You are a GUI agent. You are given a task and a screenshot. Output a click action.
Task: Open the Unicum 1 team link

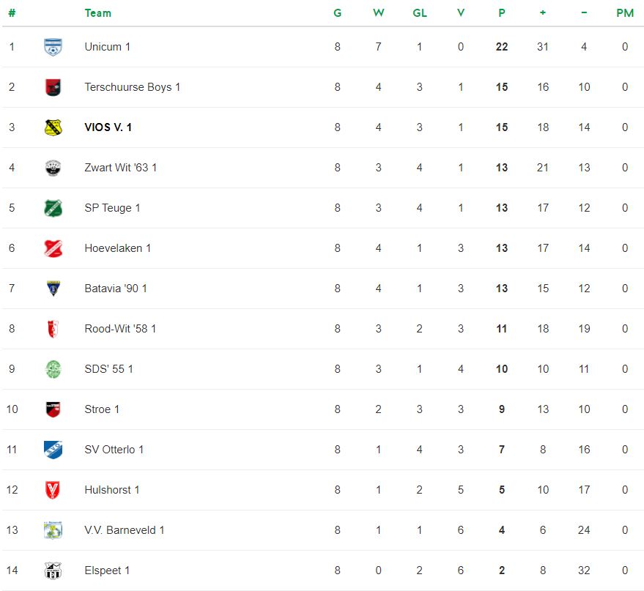coord(107,47)
